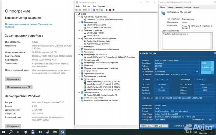The width and height of the screenshot is (216, 135).
Task: Click the AIDA64 '64' taskbar icon
Action: (x=62, y=132)
